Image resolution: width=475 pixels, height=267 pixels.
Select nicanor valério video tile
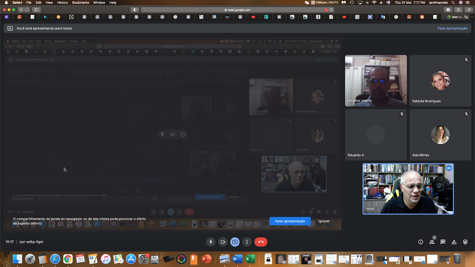pyautogui.click(x=376, y=81)
